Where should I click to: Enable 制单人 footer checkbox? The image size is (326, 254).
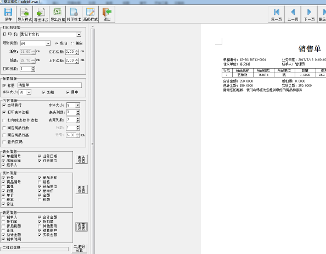tap(3, 217)
